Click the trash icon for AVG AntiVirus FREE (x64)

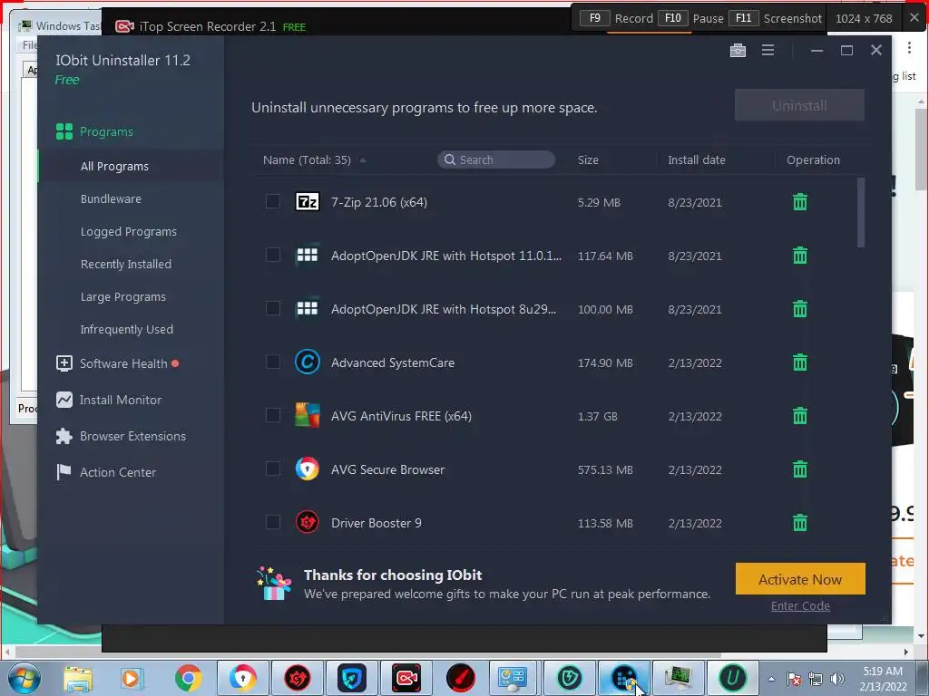coord(800,415)
